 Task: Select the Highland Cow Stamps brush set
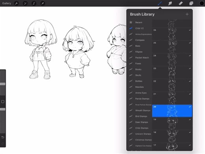(x=140, y=146)
